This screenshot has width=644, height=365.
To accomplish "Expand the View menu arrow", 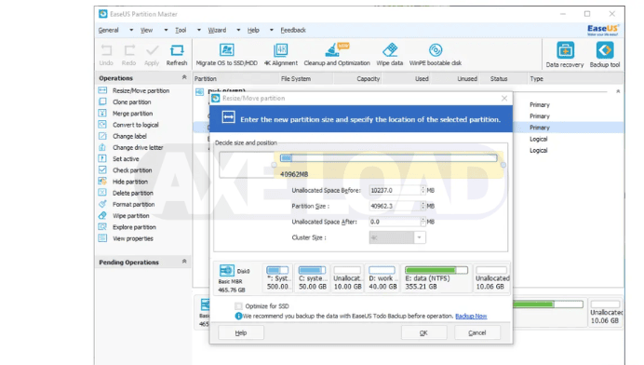I will (166, 30).
